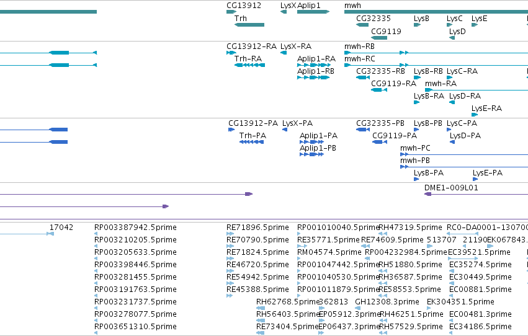Screen dimensions: 528x336
Task: Click EST RH57529.5prime
Action: pyautogui.click(x=411, y=327)
